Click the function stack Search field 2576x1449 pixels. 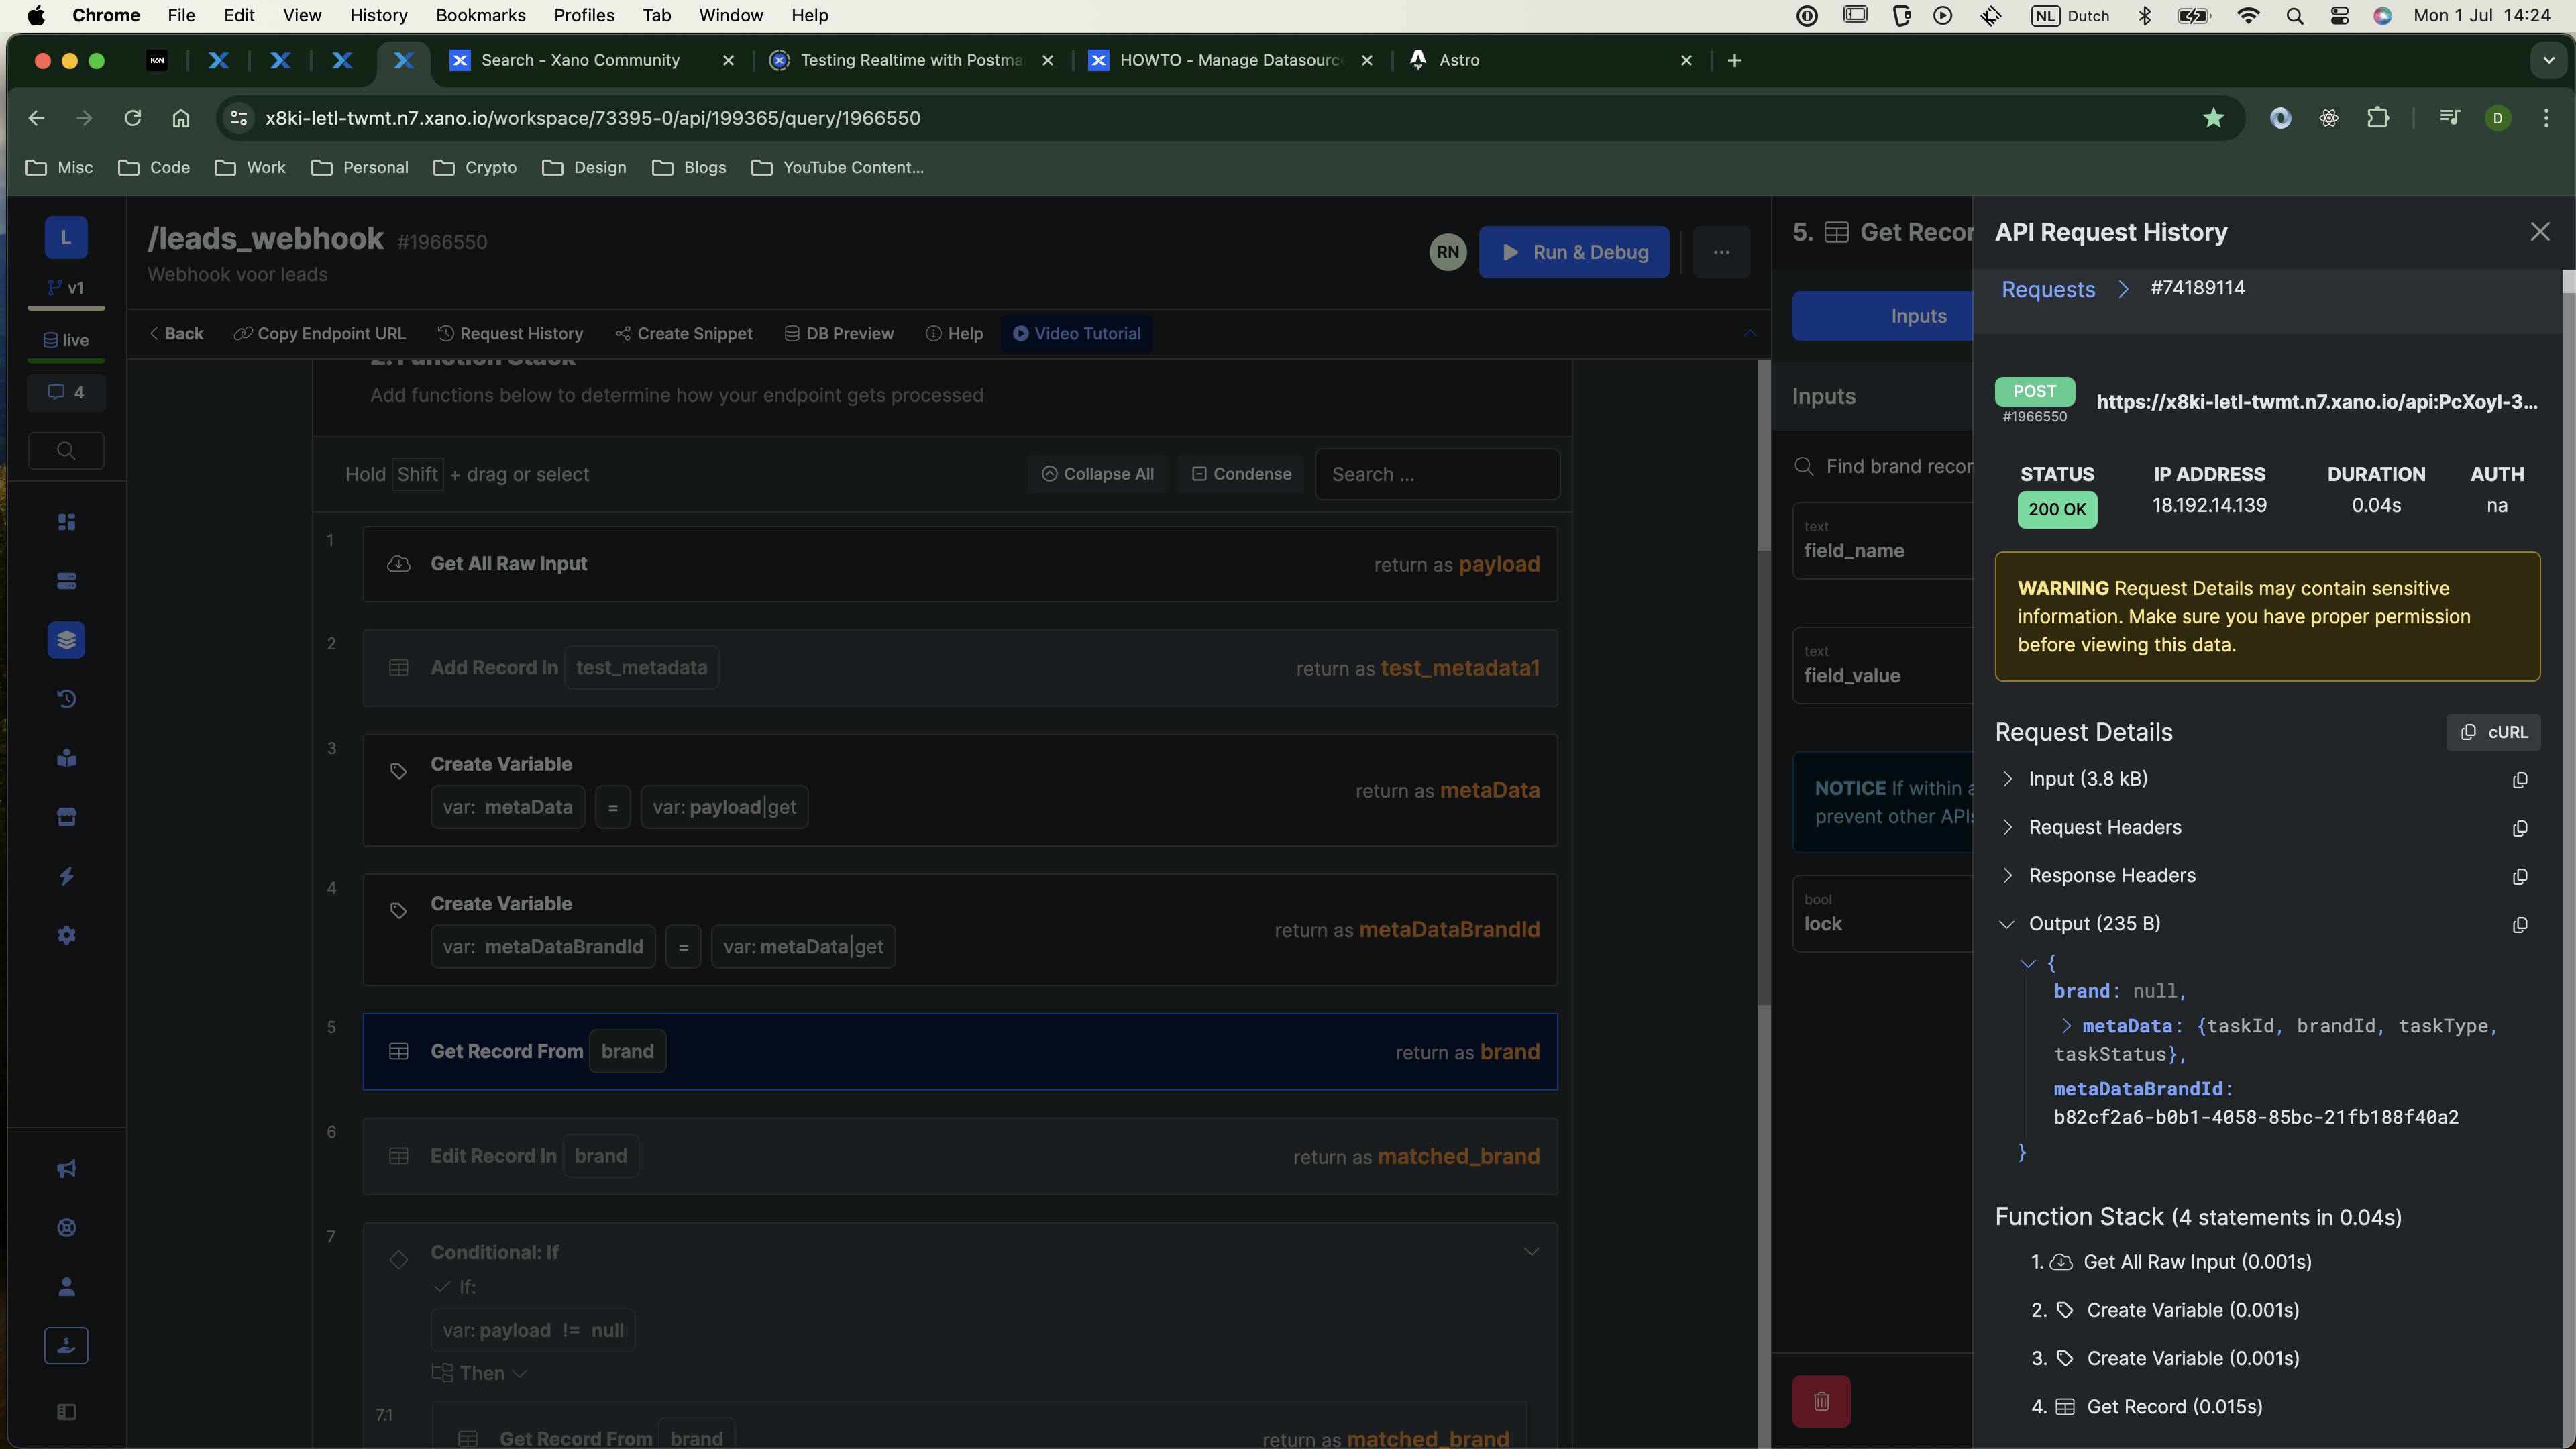tap(1436, 474)
